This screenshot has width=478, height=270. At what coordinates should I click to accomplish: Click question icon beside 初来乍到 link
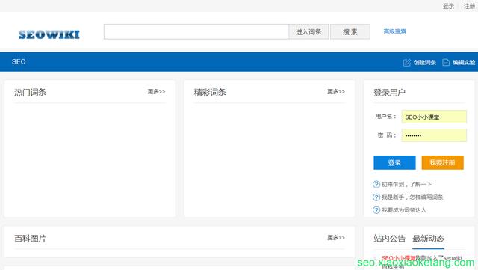tap(376, 184)
